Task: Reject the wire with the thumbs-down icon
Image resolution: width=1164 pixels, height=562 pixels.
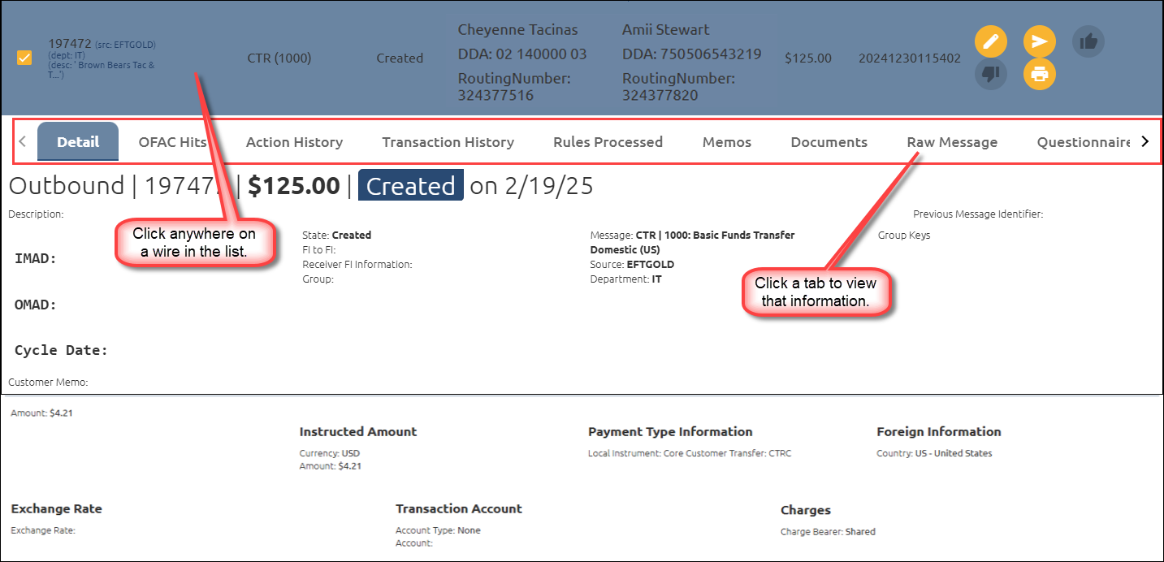Action: pos(990,74)
